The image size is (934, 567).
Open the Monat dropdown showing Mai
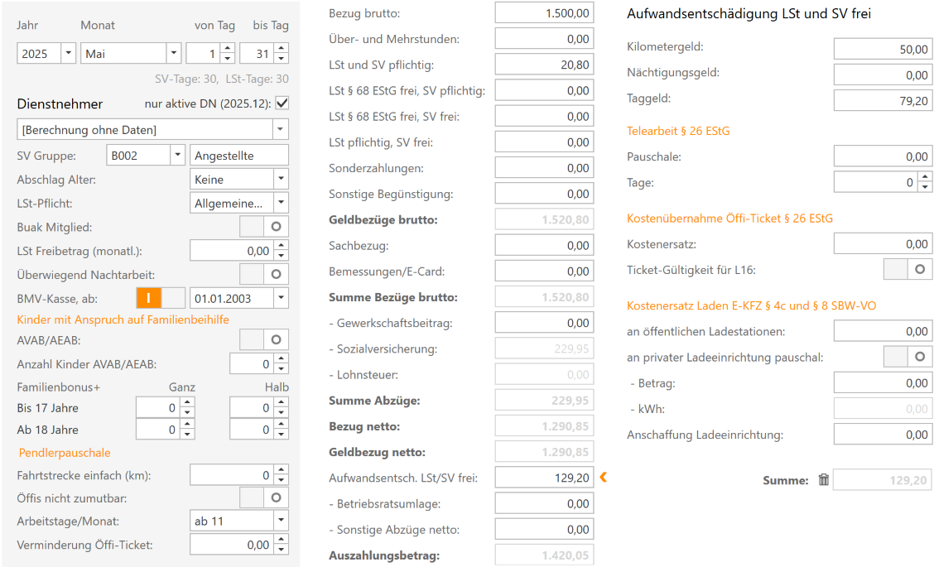coord(173,54)
